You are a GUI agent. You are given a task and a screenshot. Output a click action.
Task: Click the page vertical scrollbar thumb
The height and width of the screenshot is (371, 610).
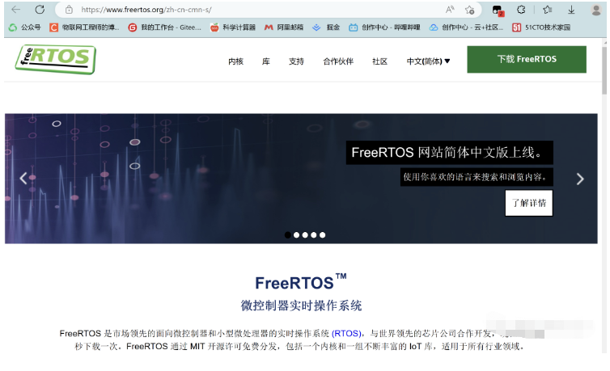[x=604, y=70]
